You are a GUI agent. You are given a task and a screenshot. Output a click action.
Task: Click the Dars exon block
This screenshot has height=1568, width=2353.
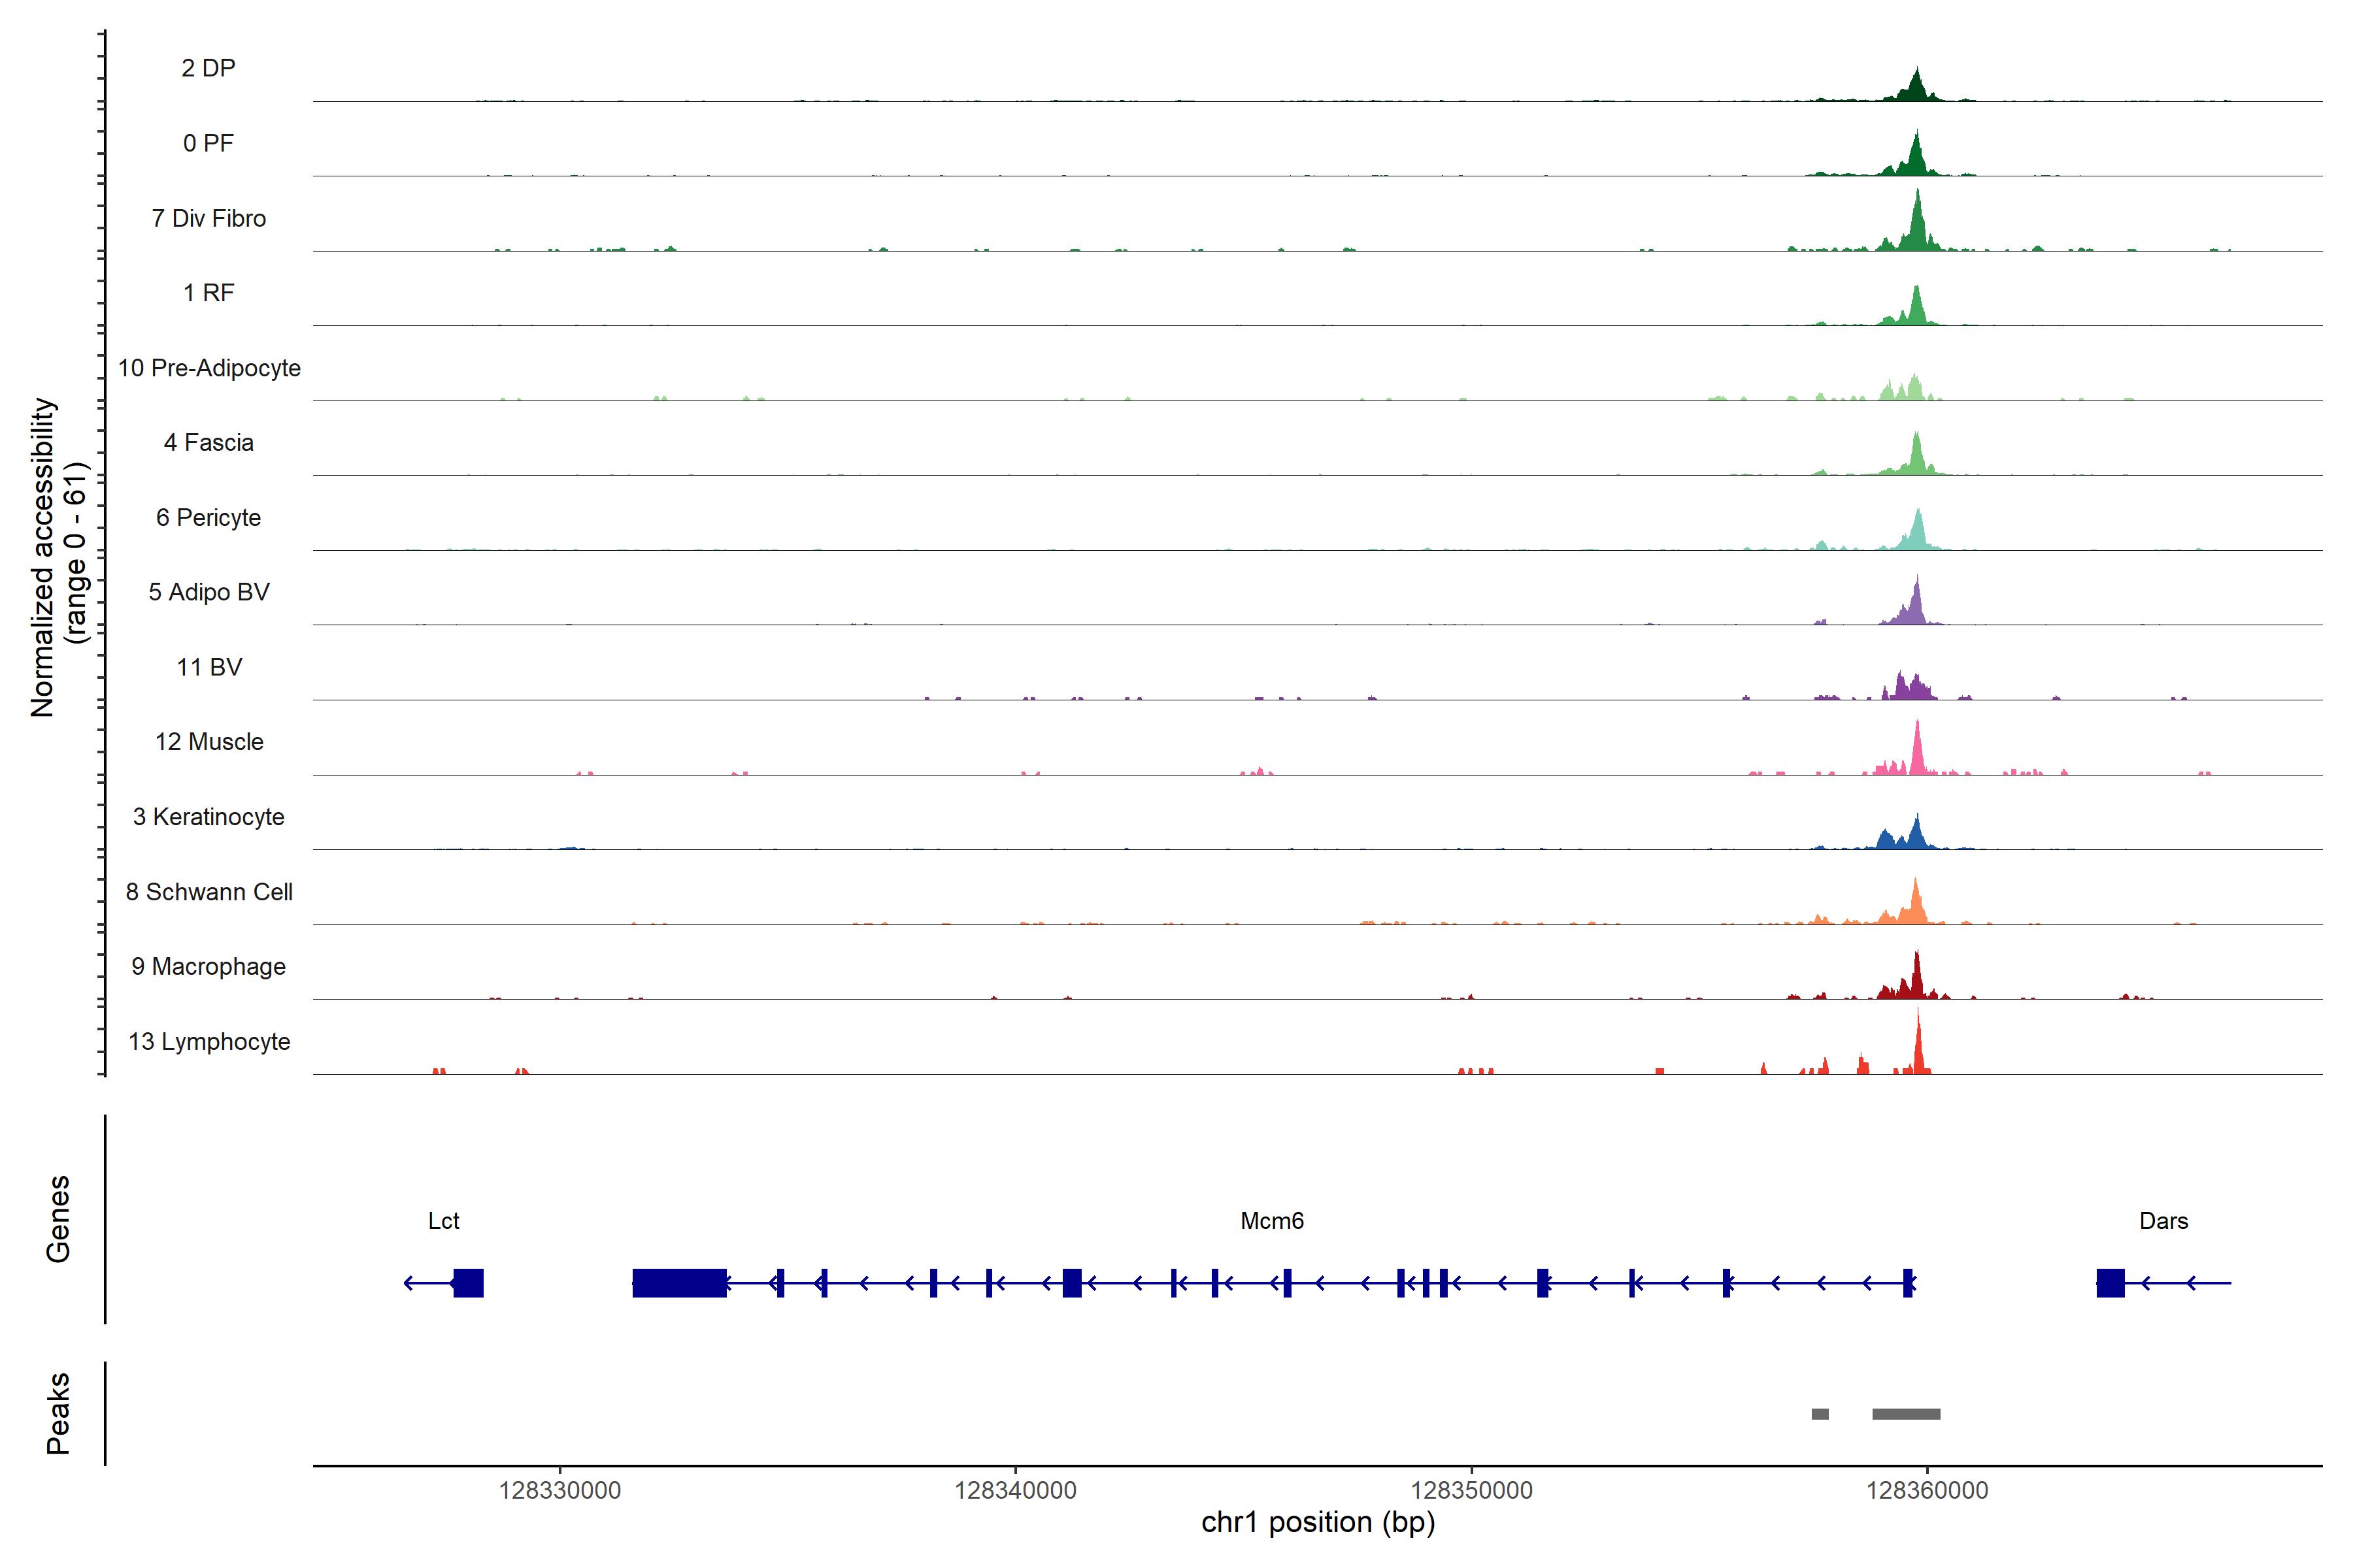tap(2110, 1283)
